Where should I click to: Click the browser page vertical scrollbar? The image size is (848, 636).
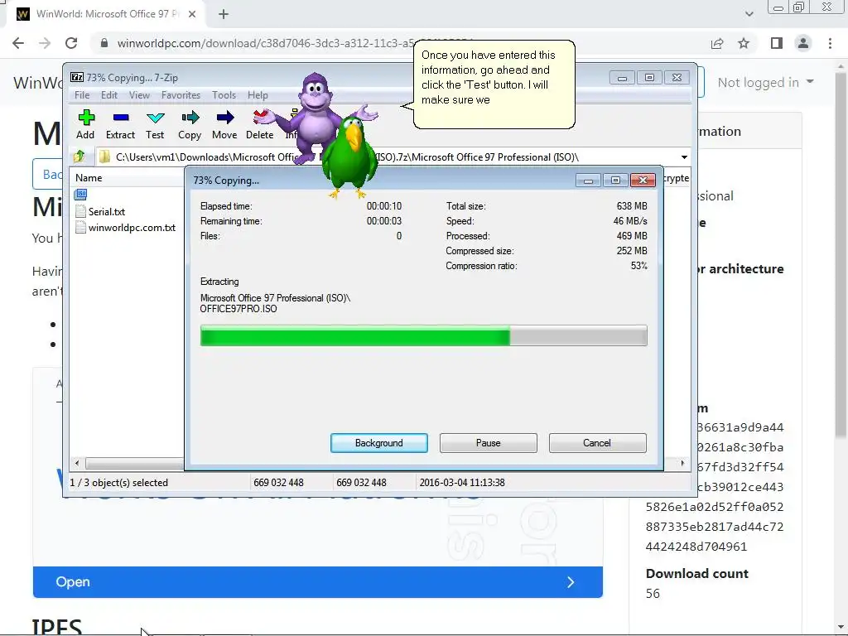[x=841, y=254]
